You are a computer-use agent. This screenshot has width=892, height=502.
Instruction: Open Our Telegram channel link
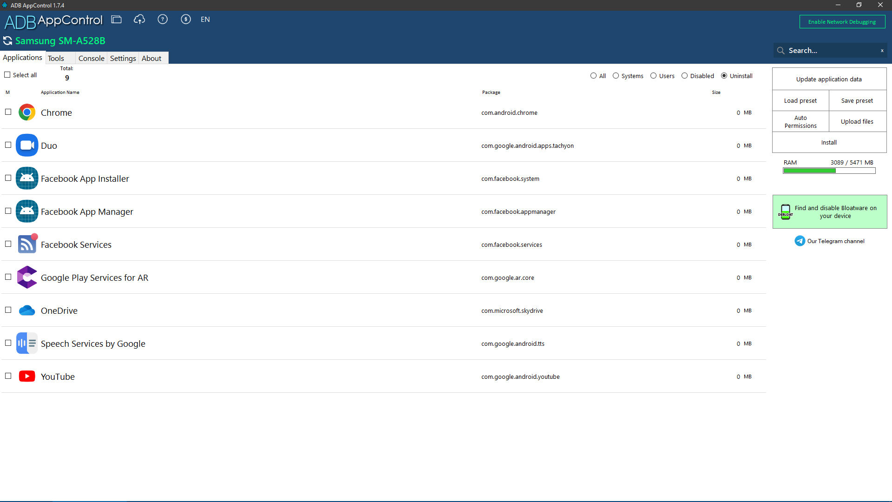(836, 241)
